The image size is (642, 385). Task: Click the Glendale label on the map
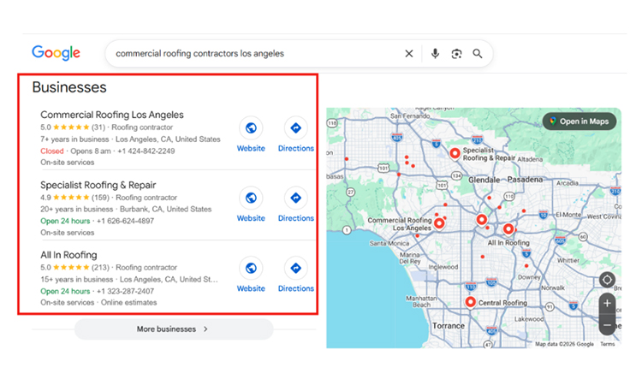pos(484,180)
